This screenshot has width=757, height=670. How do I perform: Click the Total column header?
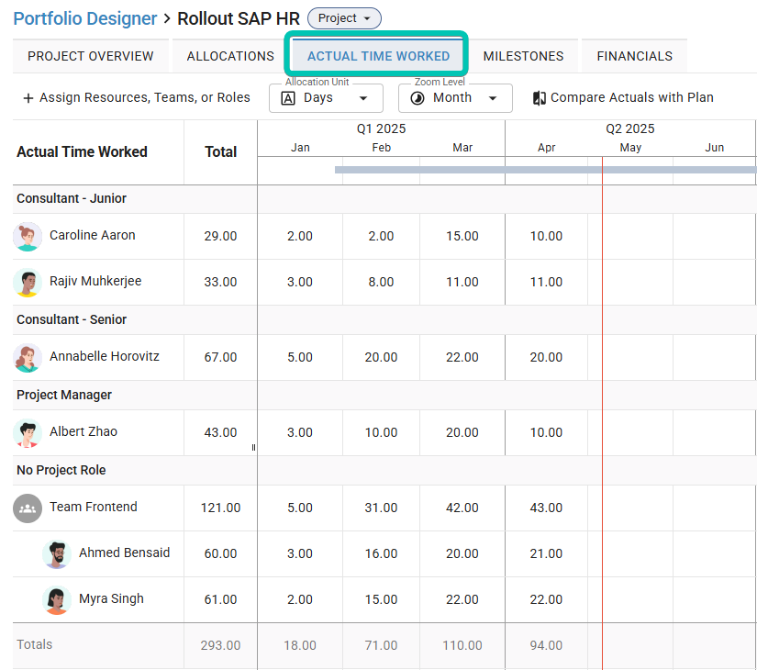tap(220, 152)
